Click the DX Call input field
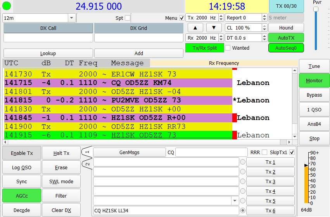This screenshot has height=217, width=330. (x=48, y=38)
